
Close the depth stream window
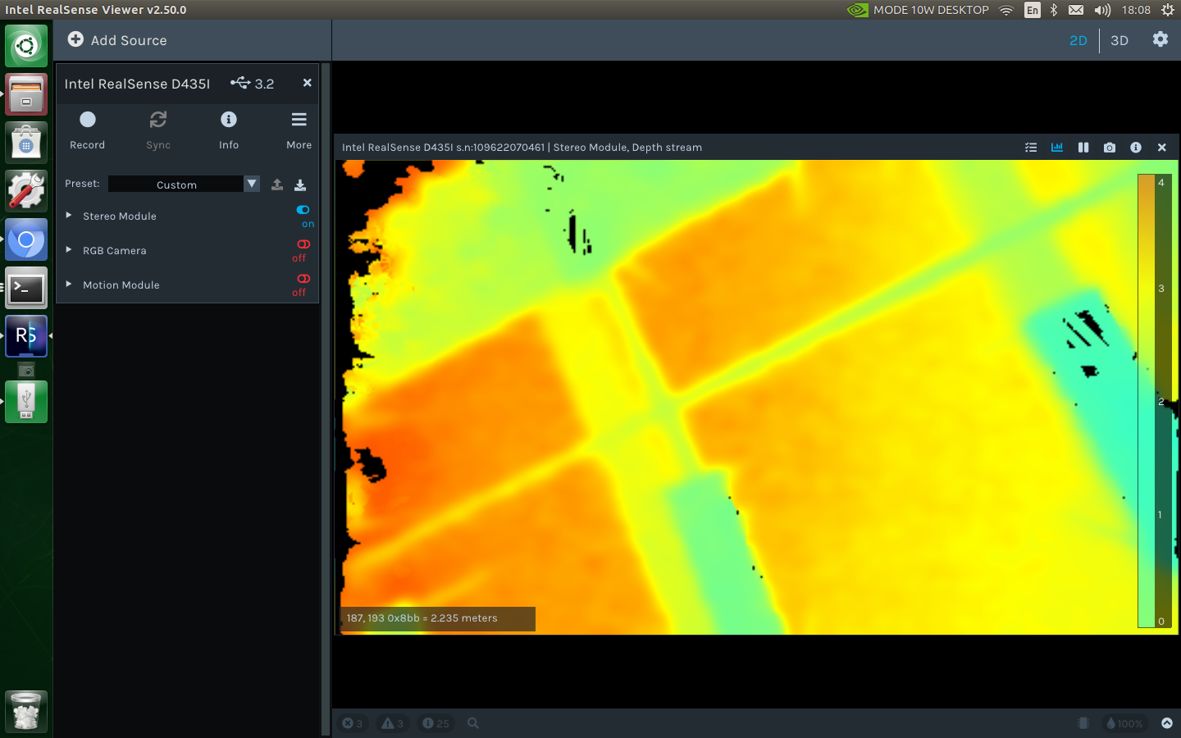tap(1162, 148)
